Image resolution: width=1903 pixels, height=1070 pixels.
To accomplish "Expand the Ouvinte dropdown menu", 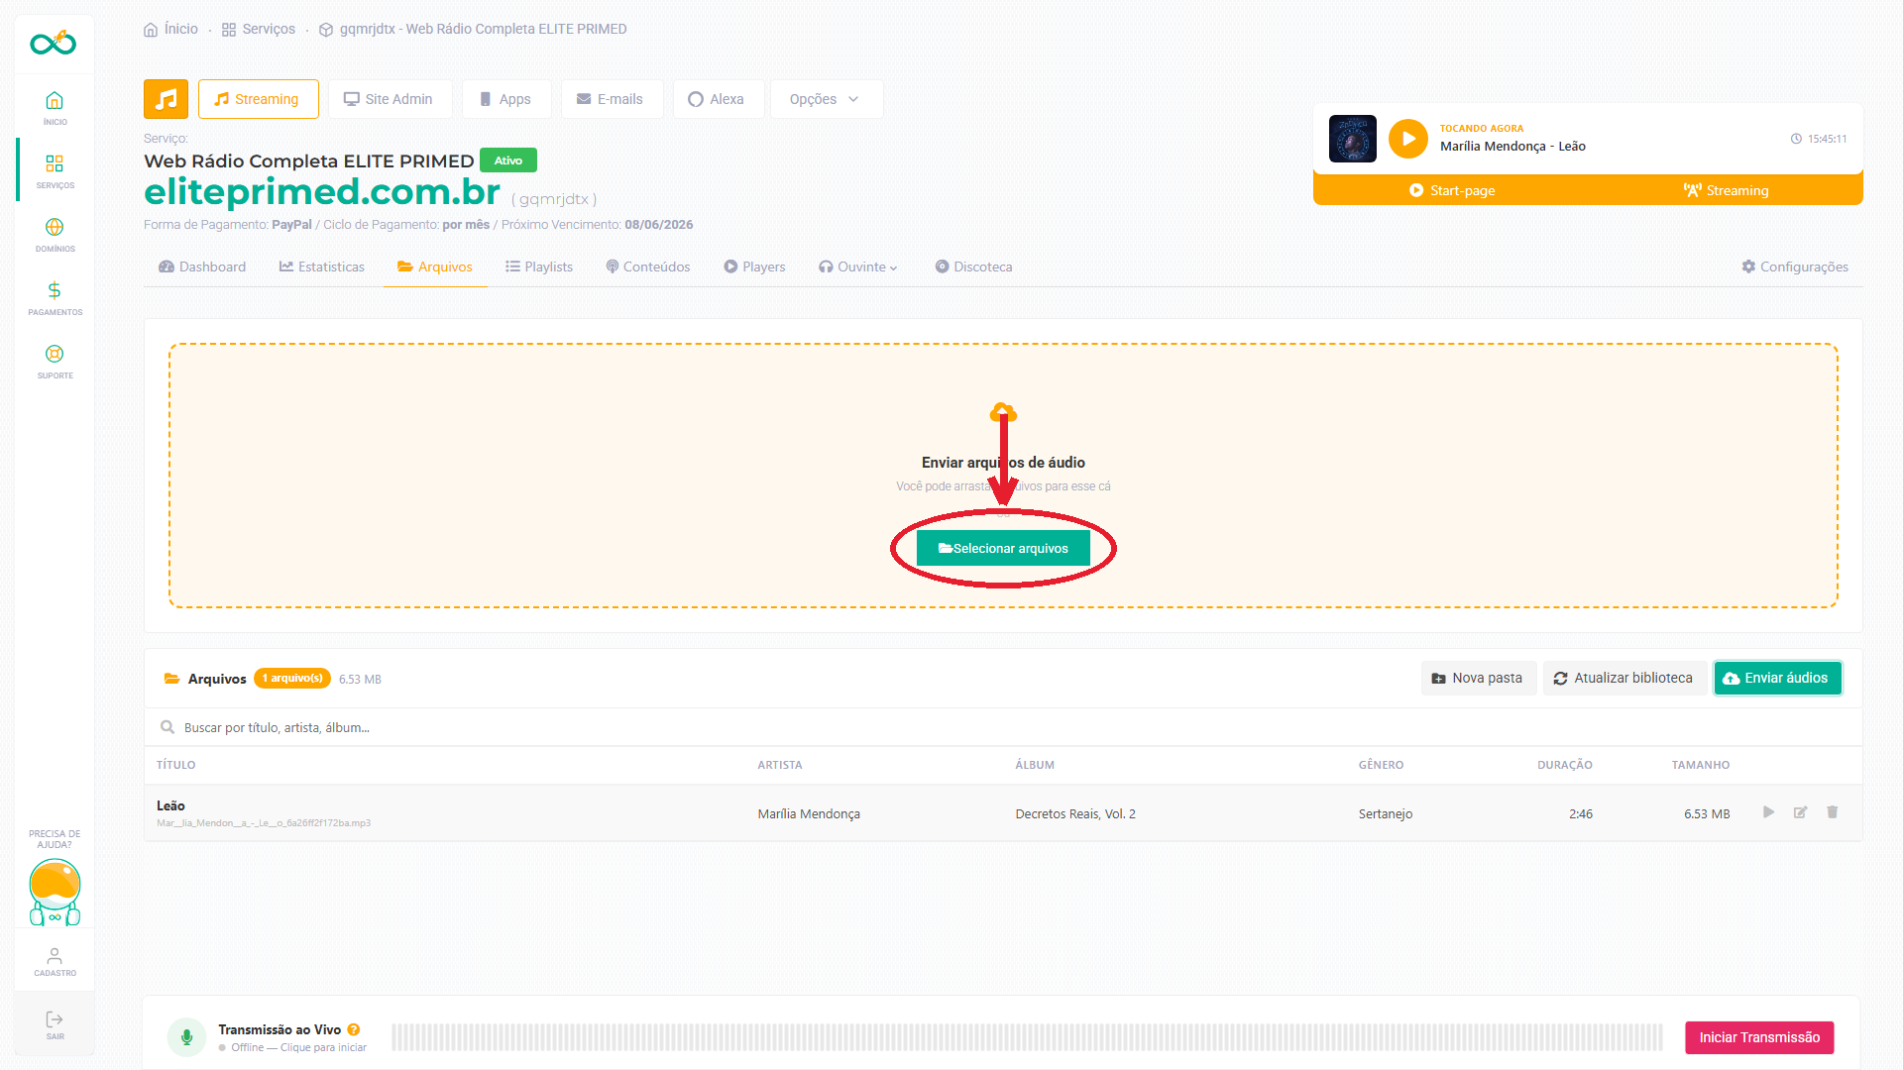I will click(x=858, y=267).
